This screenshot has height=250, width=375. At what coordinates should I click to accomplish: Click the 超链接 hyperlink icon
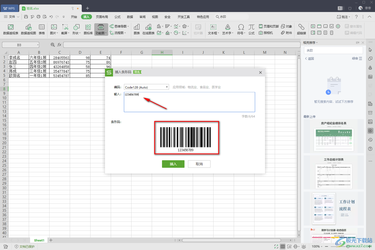pyautogui.click(x=301, y=29)
